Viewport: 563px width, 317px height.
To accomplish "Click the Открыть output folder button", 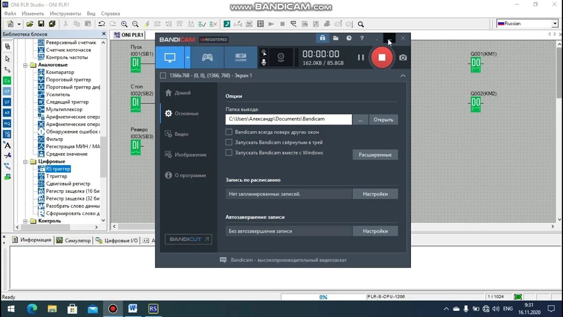I will pos(384,119).
